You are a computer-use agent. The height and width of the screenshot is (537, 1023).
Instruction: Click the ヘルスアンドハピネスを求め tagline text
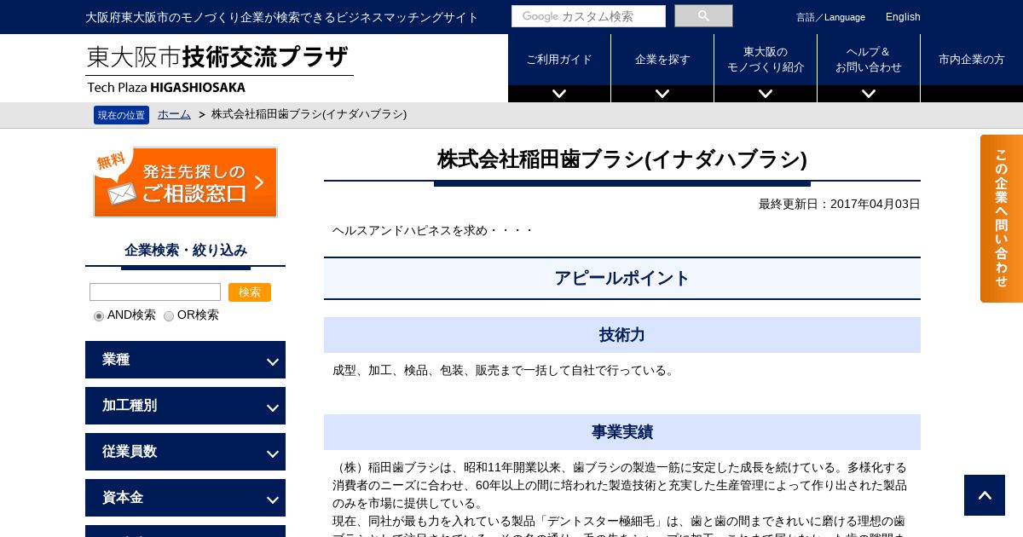pos(433,230)
